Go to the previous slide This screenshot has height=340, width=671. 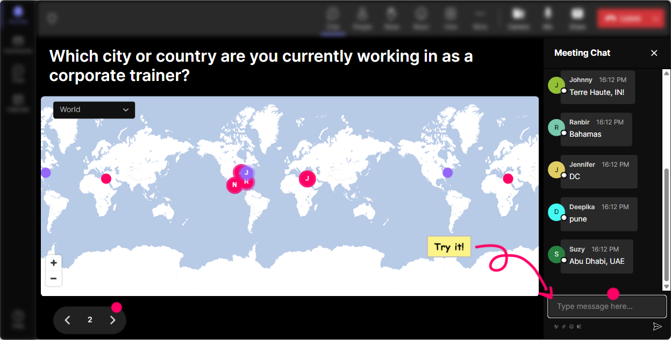pos(68,320)
